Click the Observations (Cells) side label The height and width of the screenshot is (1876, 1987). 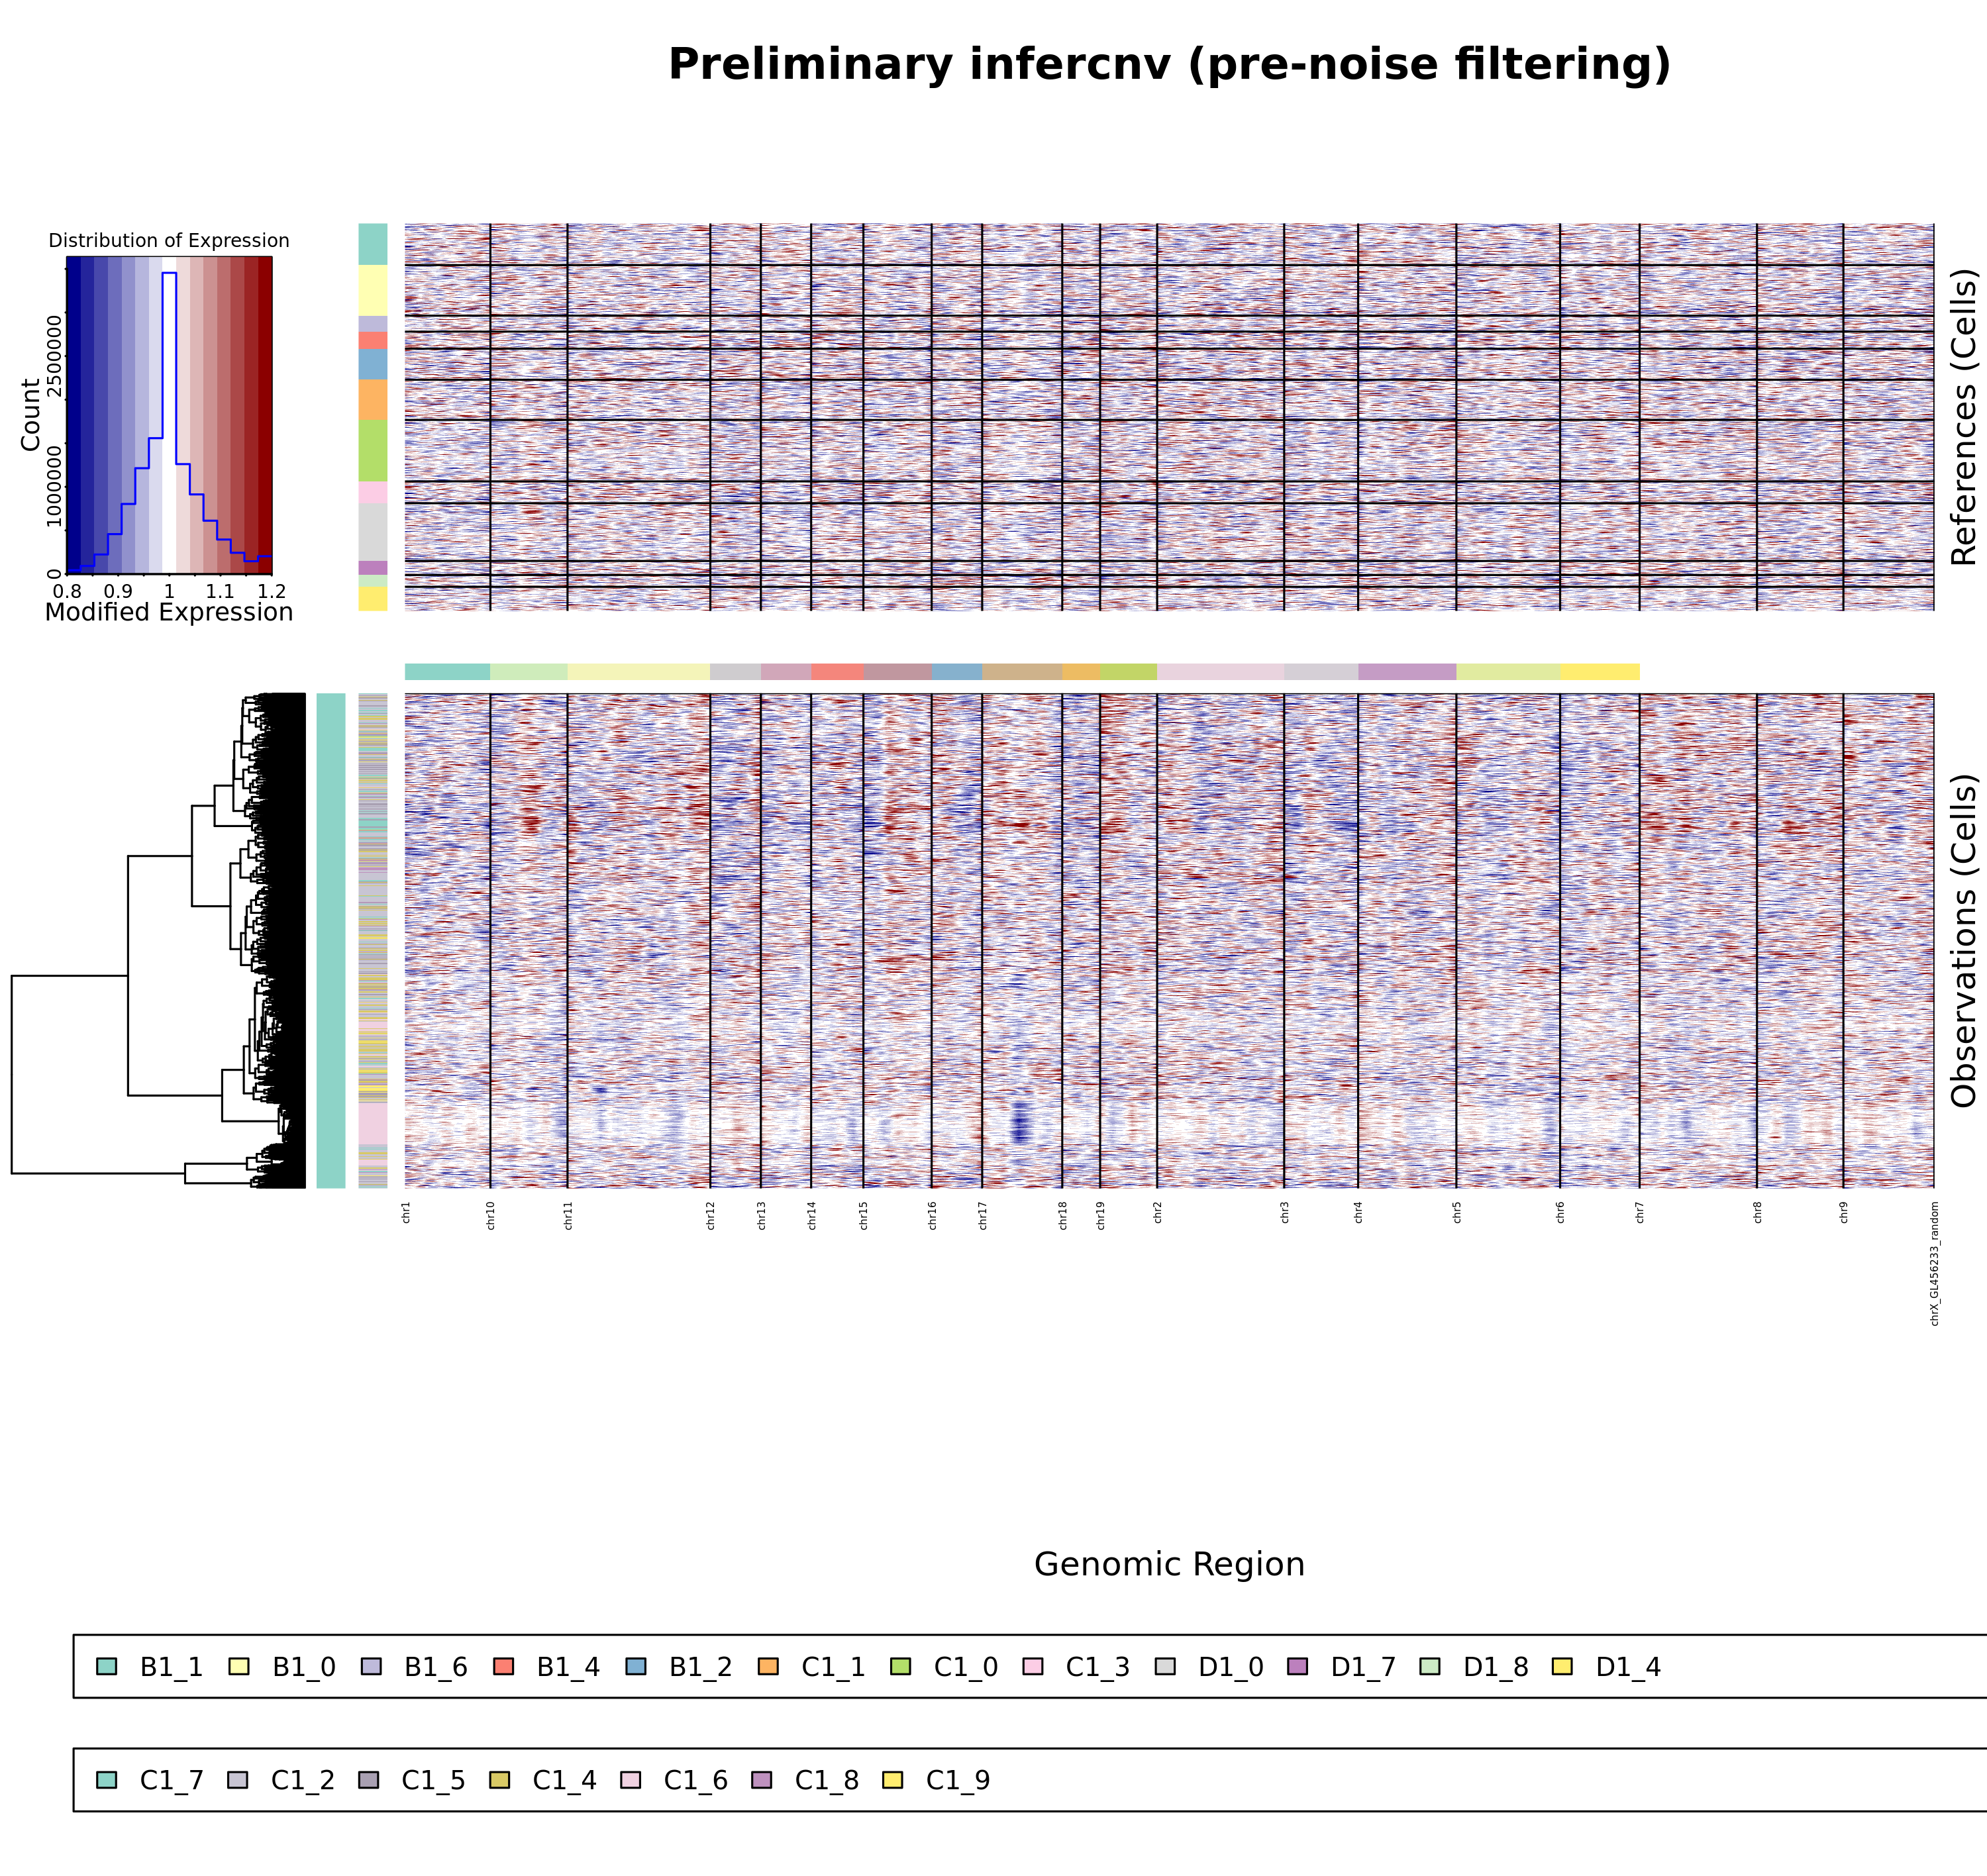click(1964, 940)
